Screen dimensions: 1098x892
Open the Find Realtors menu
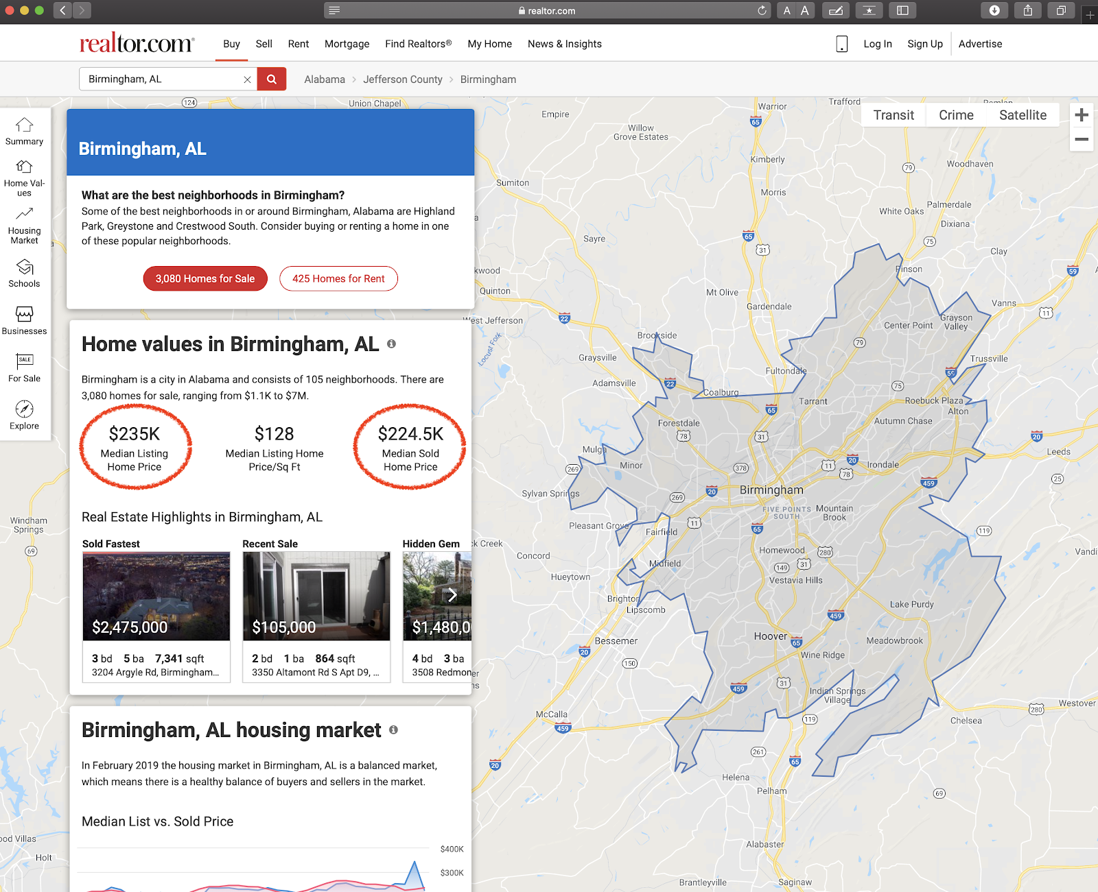coord(419,44)
